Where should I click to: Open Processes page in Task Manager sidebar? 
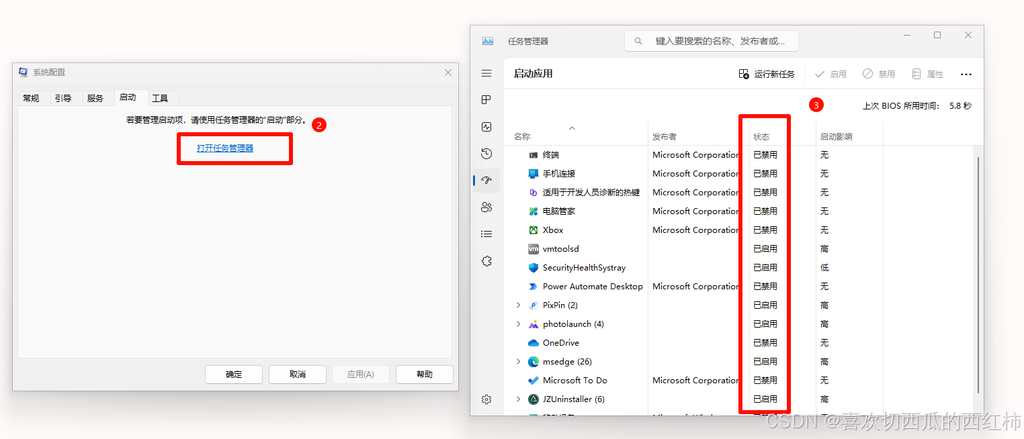tap(486, 100)
